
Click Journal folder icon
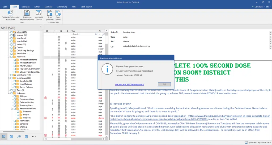[x=14, y=35]
